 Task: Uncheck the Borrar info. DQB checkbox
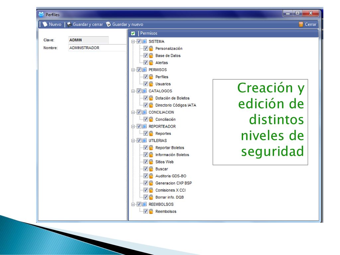coord(146,197)
